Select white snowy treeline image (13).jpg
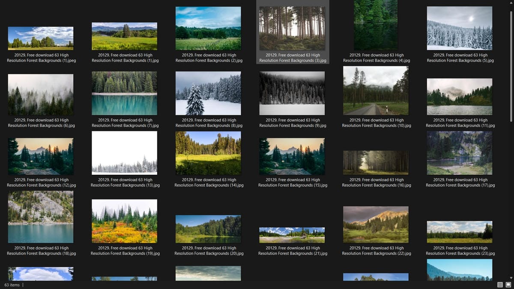The width and height of the screenshot is (514, 289). 124,153
